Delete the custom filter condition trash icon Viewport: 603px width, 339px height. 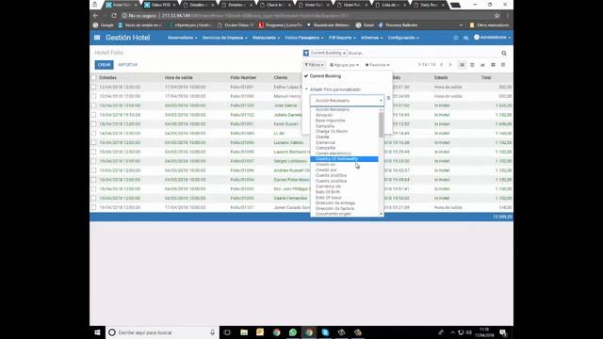tap(388, 98)
